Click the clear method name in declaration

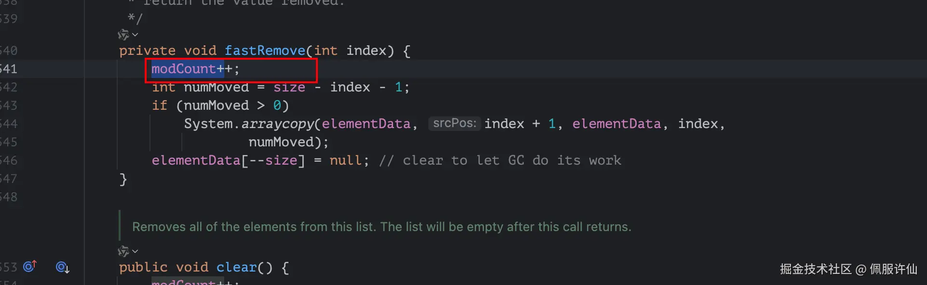236,267
